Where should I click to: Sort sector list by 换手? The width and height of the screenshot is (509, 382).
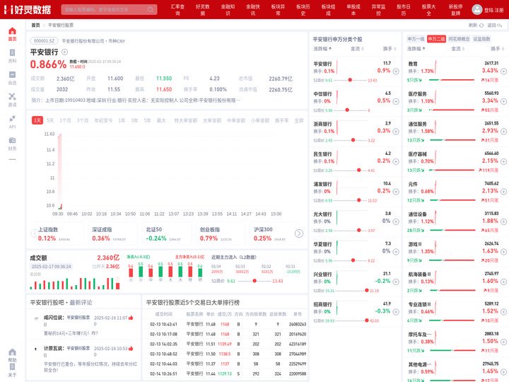click(497, 49)
